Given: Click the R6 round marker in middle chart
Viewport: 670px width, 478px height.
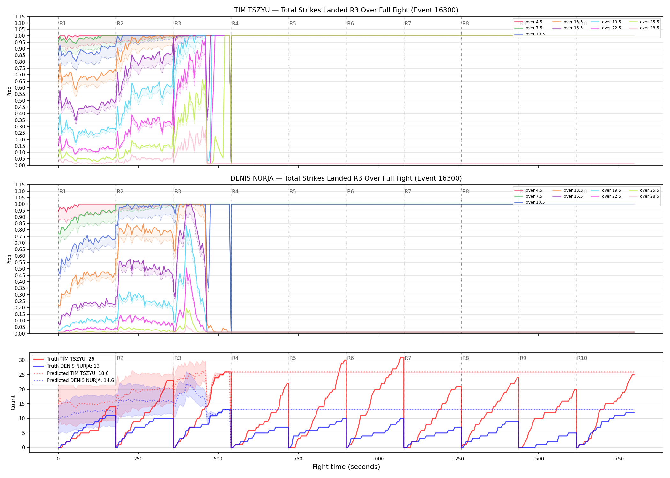Looking at the screenshot, I should [x=350, y=192].
